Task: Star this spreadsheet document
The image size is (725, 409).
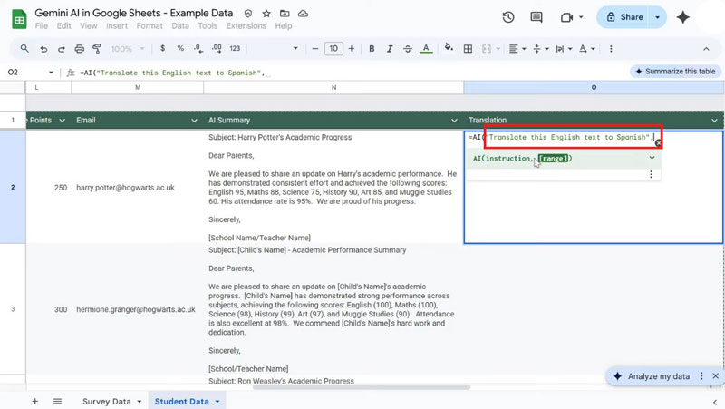Action: click(266, 15)
